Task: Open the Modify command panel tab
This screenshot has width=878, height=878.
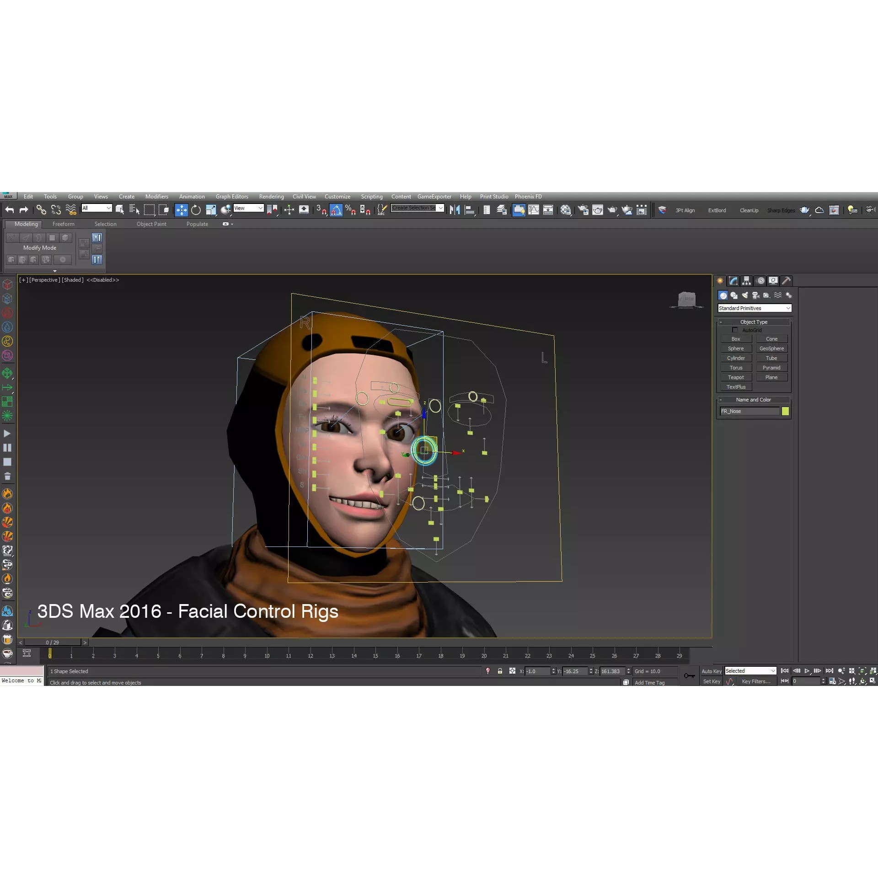Action: point(733,281)
